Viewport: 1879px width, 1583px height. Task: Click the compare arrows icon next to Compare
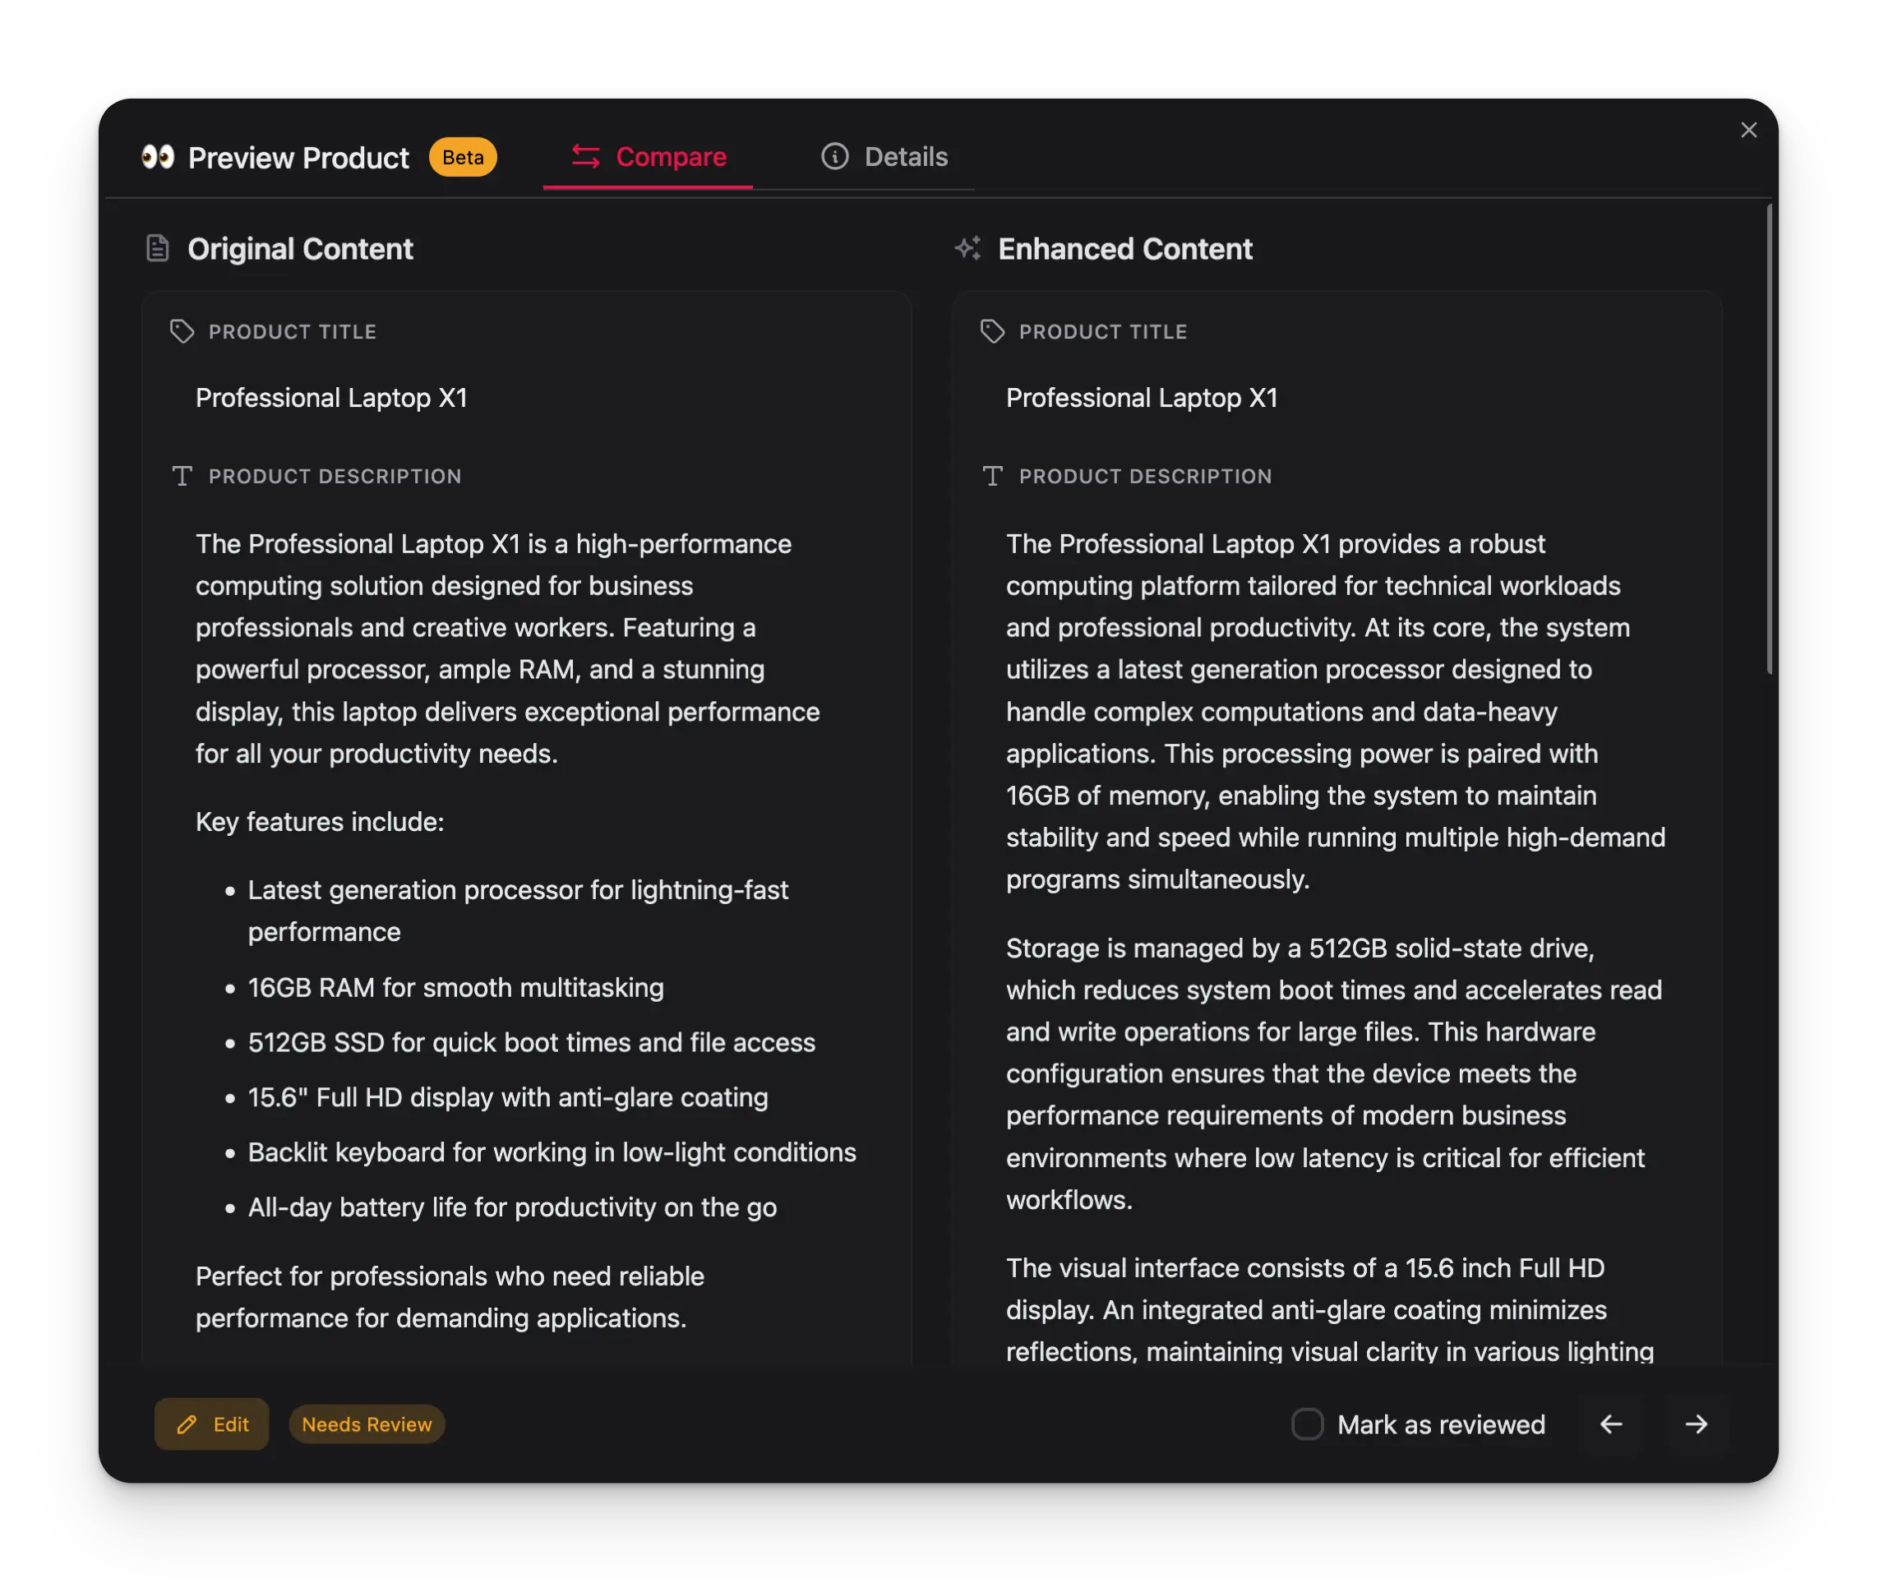point(584,158)
